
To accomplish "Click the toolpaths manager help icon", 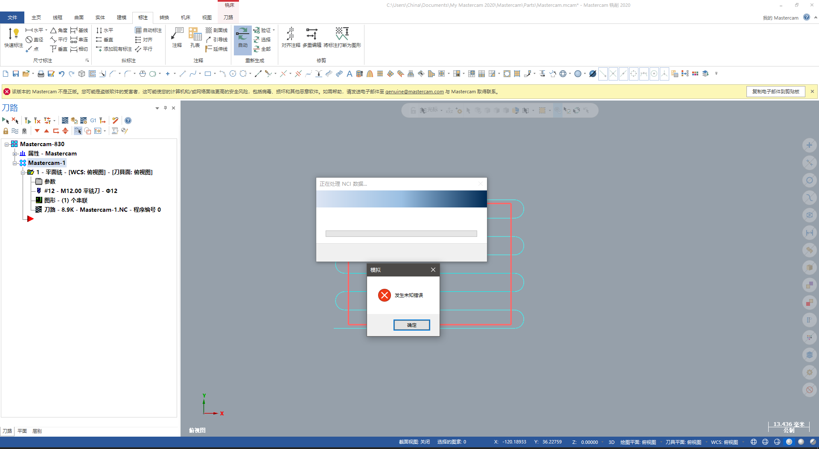I will 128,121.
